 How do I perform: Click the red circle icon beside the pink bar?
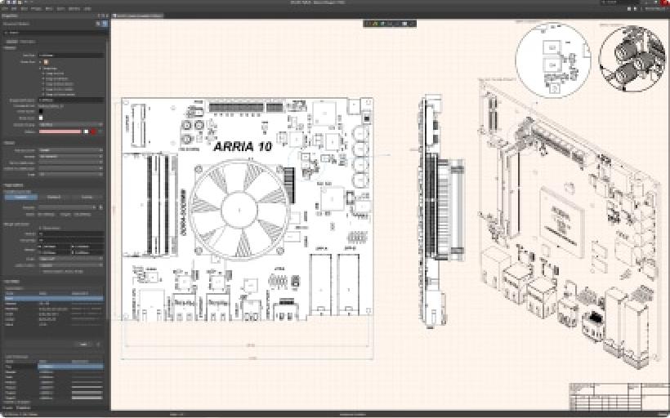93,131
